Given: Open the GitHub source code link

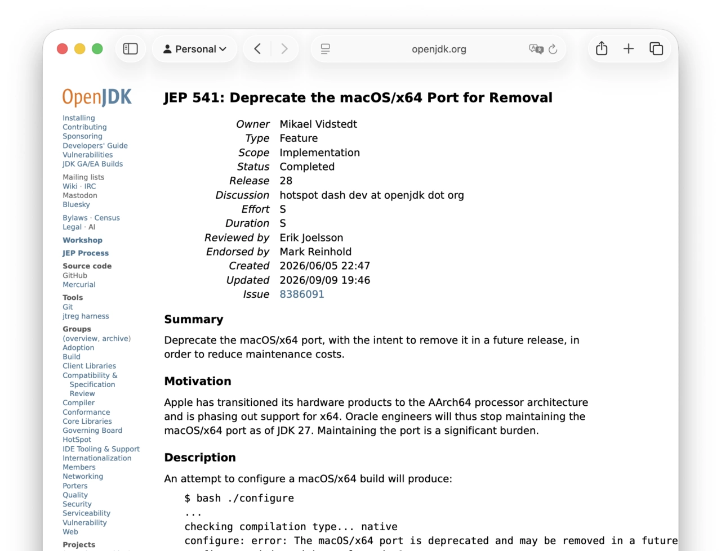Looking at the screenshot, I should (75, 276).
